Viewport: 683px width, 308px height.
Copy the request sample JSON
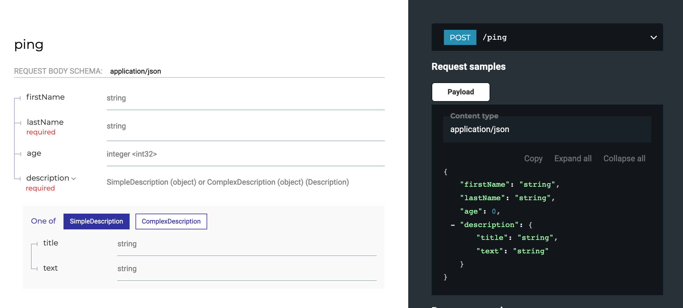pos(533,158)
